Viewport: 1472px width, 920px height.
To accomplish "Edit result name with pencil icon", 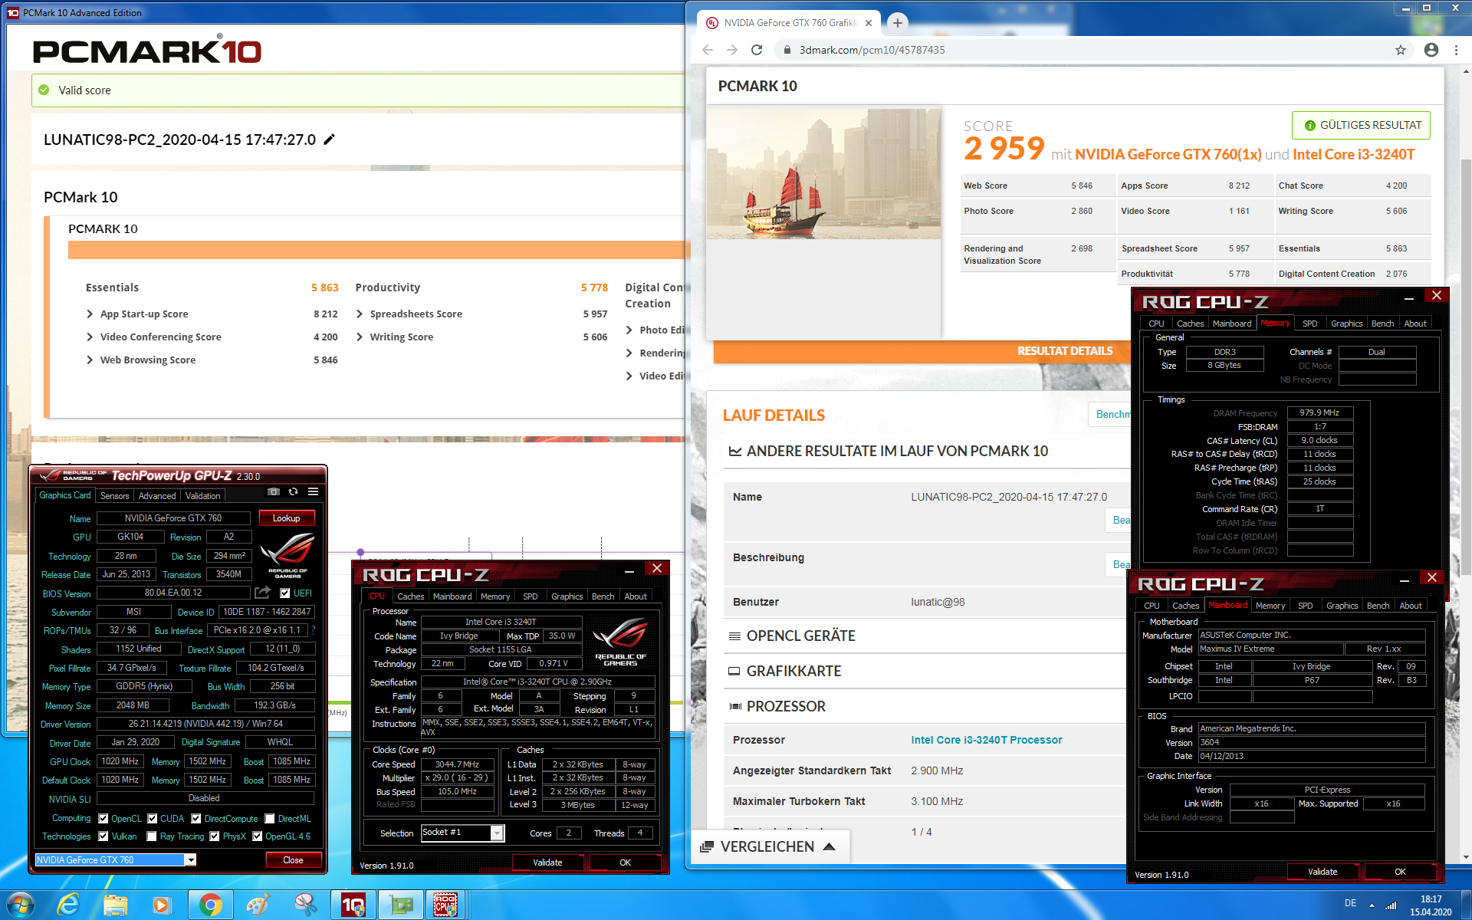I will [x=330, y=140].
